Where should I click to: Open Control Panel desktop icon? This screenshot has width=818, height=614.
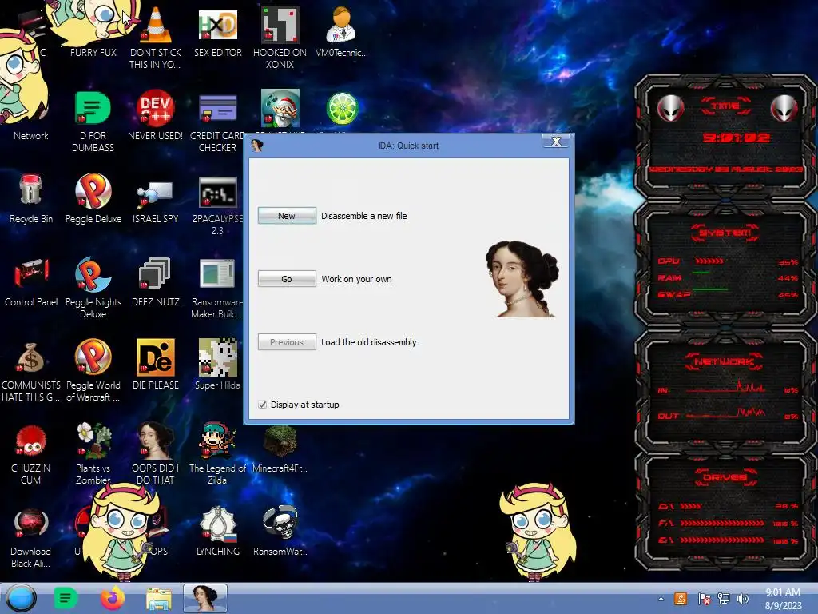pos(31,282)
